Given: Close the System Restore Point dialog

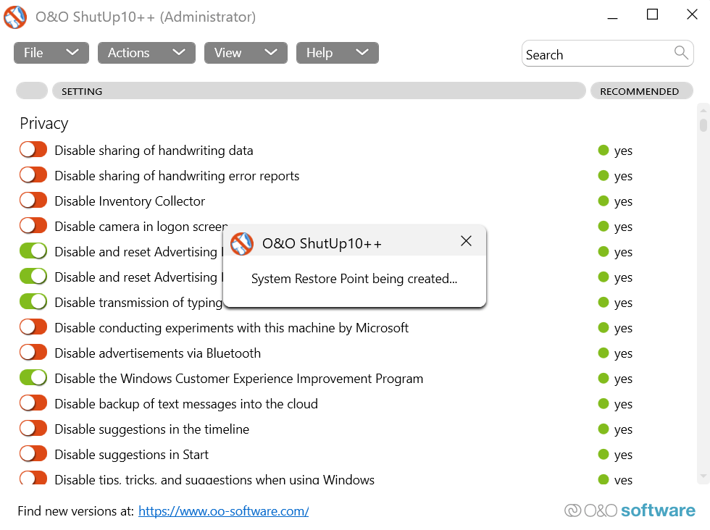Looking at the screenshot, I should point(466,241).
